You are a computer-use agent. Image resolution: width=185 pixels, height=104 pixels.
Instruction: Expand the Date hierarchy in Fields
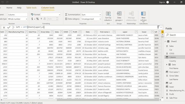click(167, 64)
